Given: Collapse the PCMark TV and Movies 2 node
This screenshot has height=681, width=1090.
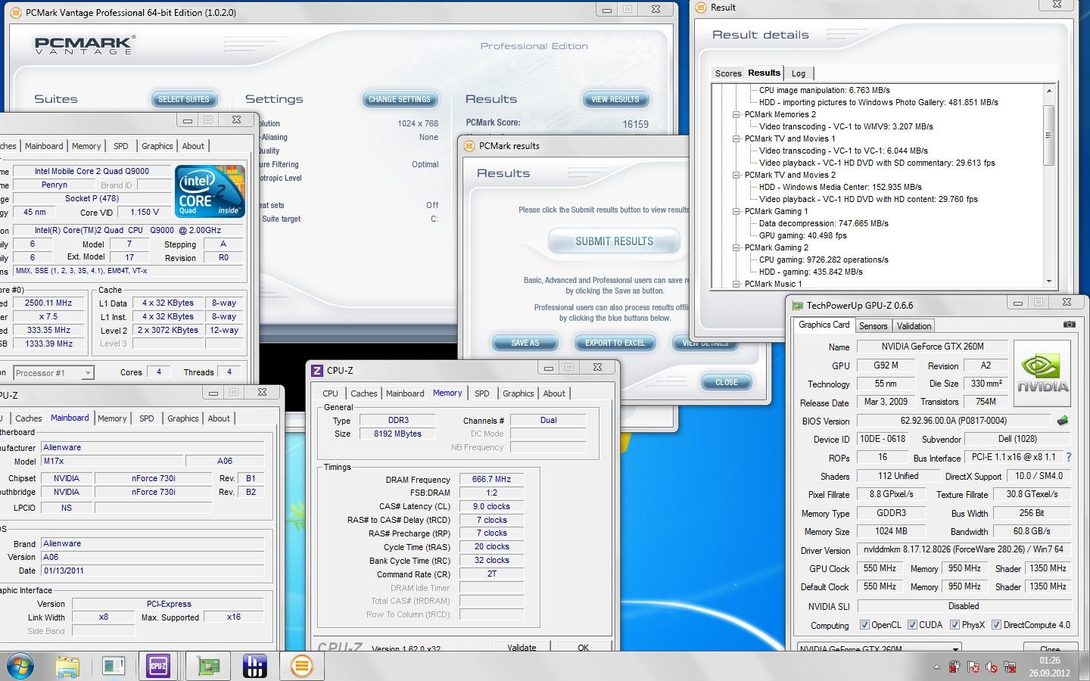Looking at the screenshot, I should pyautogui.click(x=736, y=175).
